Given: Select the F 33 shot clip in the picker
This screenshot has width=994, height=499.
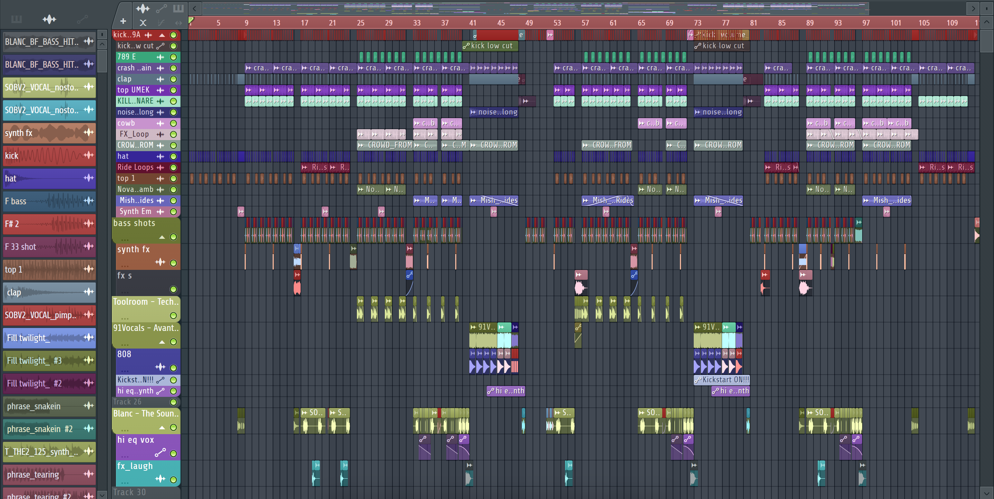Looking at the screenshot, I should (49, 247).
